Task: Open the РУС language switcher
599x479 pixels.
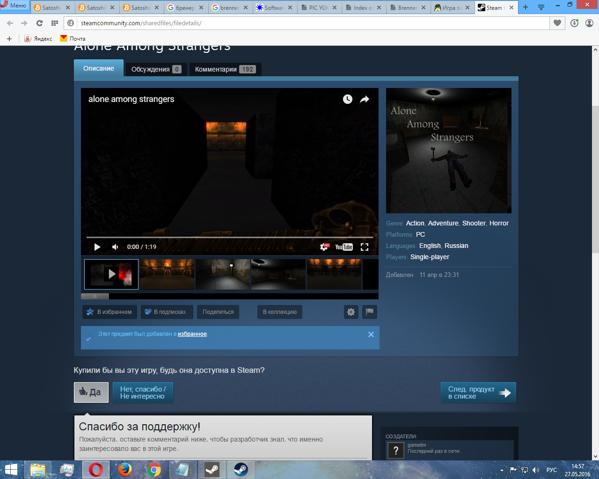Action: coord(552,470)
